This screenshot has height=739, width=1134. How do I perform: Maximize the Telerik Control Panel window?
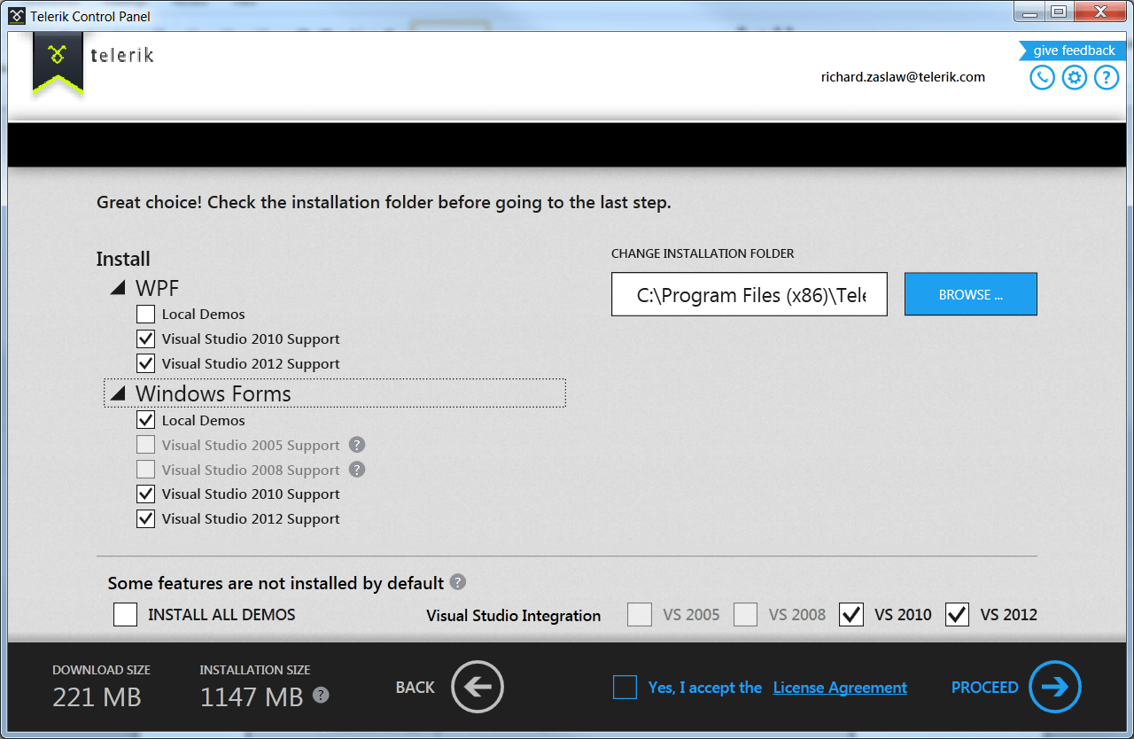pyautogui.click(x=1059, y=12)
